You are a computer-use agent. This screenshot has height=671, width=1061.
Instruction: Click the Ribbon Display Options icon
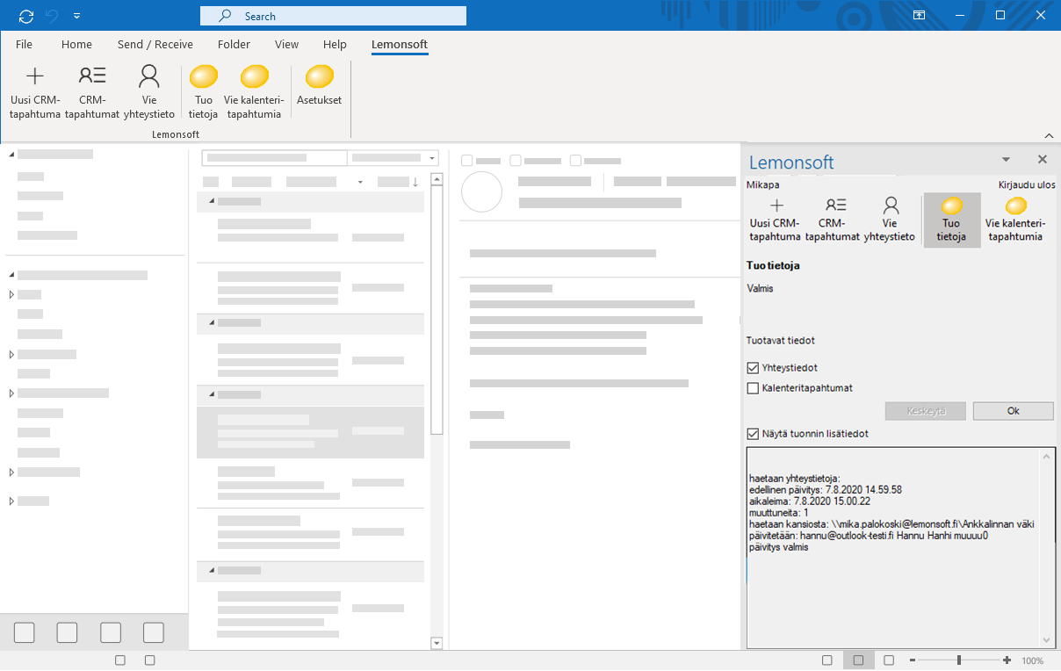coord(919,15)
